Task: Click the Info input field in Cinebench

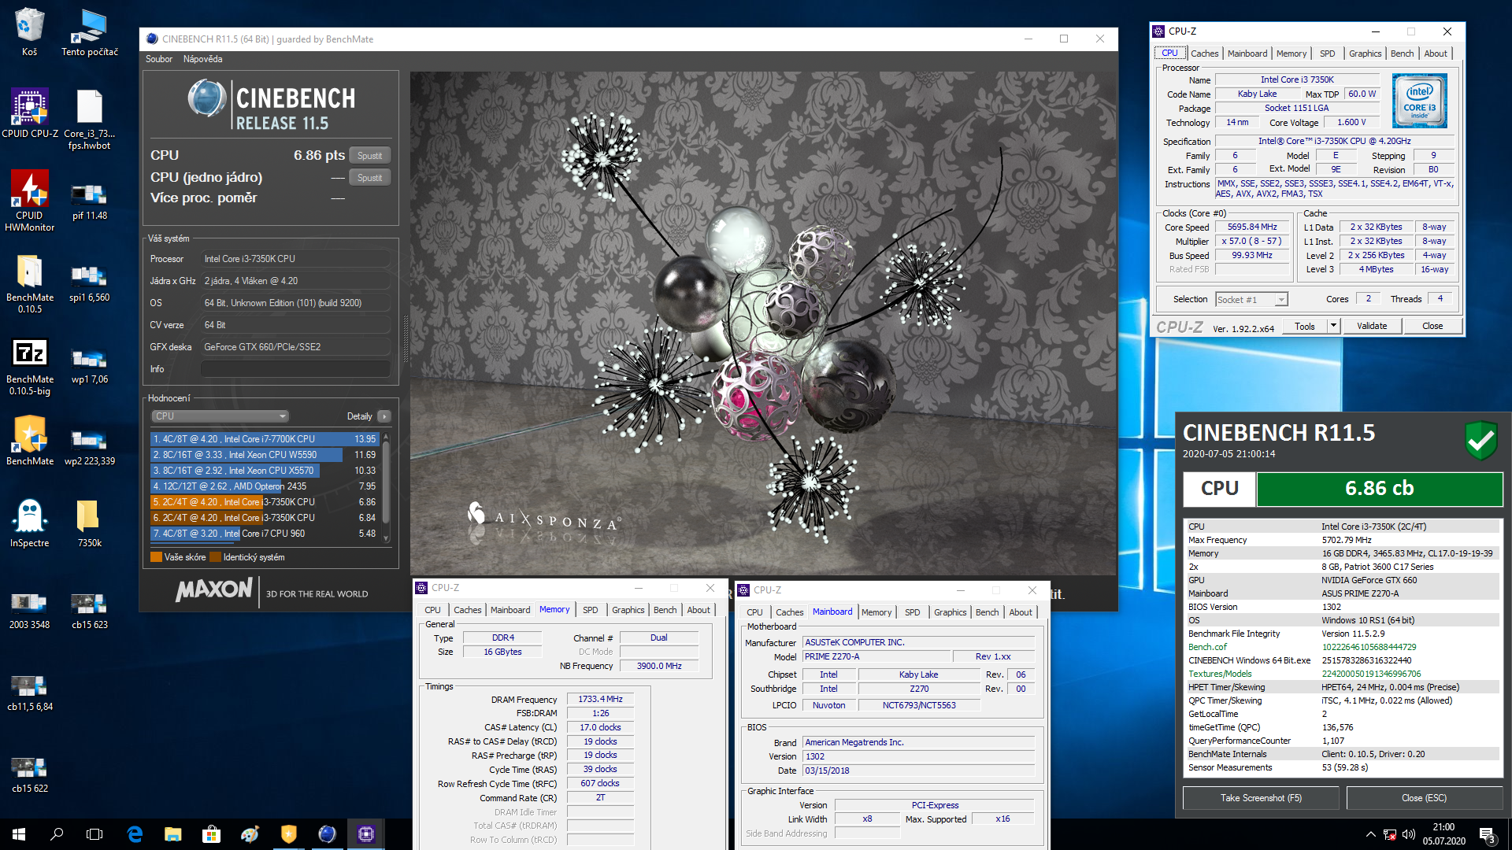Action: pyautogui.click(x=295, y=369)
